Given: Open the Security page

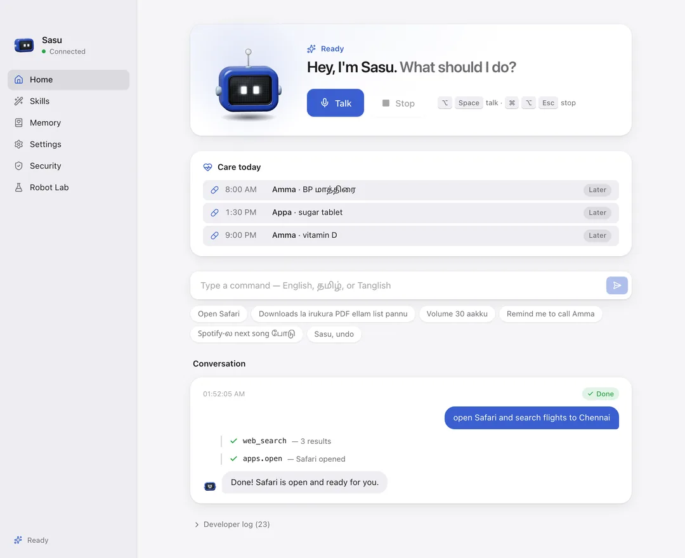Looking at the screenshot, I should 68,166.
